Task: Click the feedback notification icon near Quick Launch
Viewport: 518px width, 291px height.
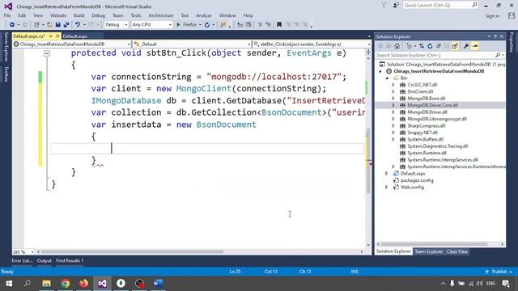Action: click(x=396, y=6)
